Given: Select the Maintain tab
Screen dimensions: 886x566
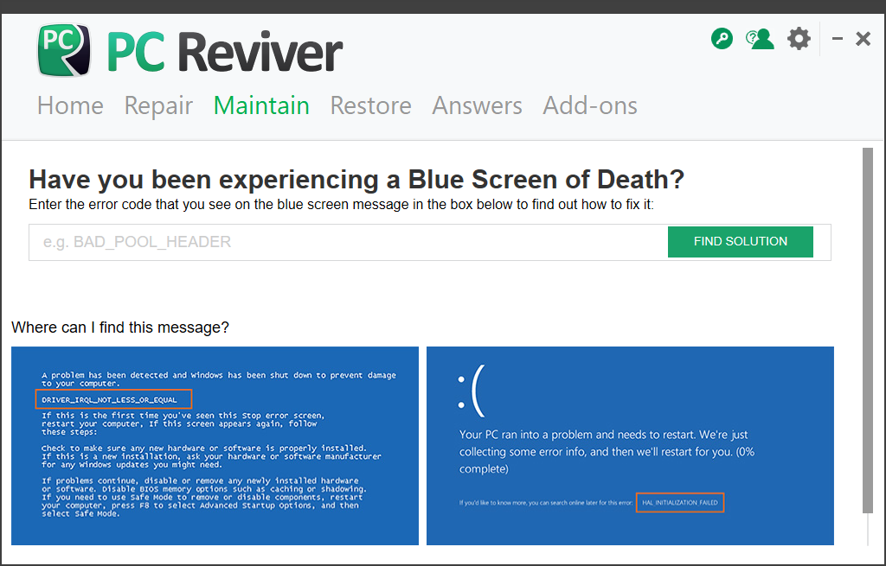Looking at the screenshot, I should (x=261, y=105).
